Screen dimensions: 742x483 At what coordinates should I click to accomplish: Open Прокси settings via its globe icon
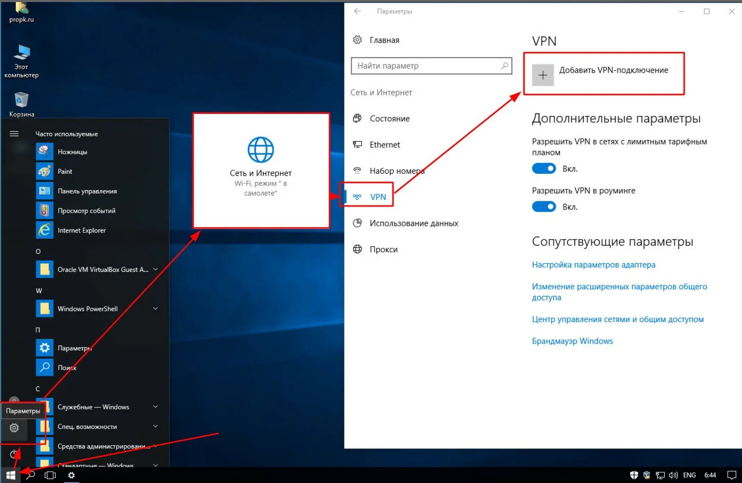pyautogui.click(x=358, y=249)
